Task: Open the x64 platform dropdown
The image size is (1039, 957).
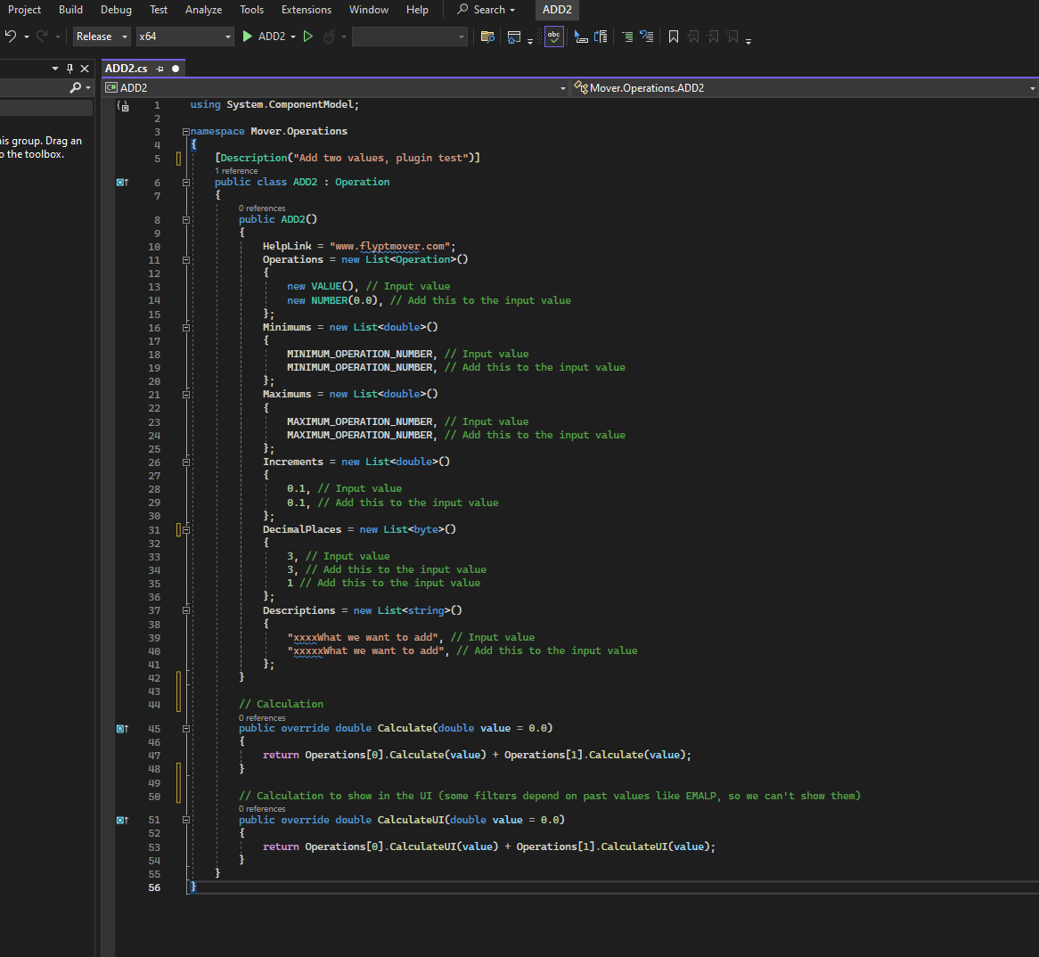Action: click(184, 37)
